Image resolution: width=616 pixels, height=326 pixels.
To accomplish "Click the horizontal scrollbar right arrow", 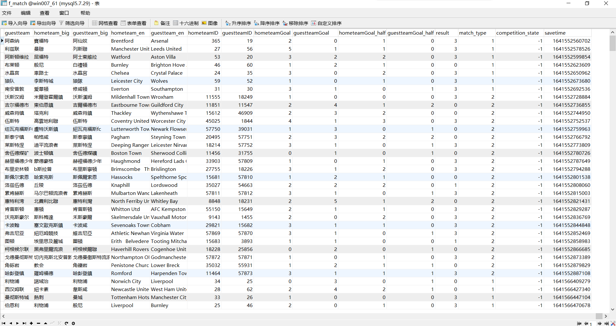I will [606, 316].
